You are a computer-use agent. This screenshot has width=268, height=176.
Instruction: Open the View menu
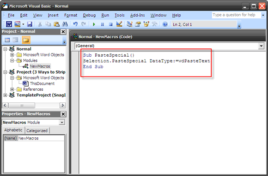tap(37, 15)
